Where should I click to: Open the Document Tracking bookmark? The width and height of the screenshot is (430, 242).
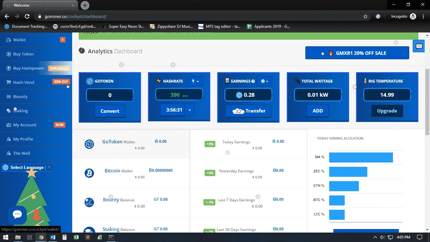coord(26,26)
